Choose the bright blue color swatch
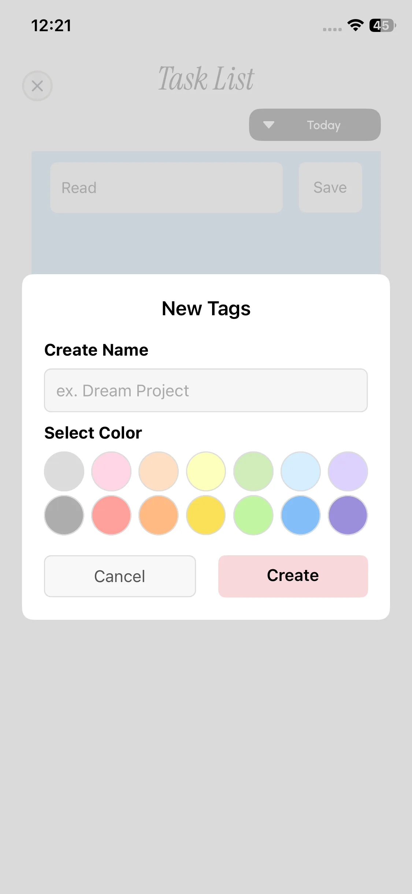412x894 pixels. (x=301, y=515)
